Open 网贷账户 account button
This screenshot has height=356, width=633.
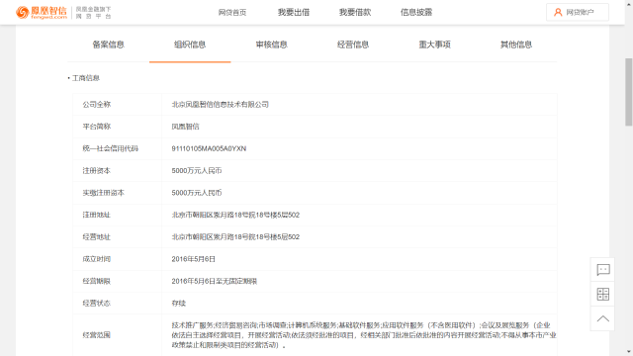point(578,12)
